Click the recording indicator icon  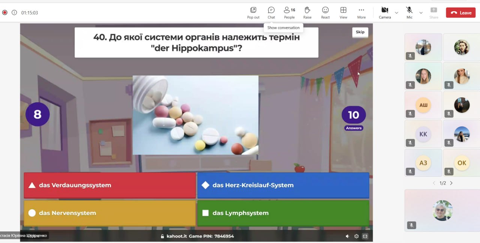coord(5,12)
